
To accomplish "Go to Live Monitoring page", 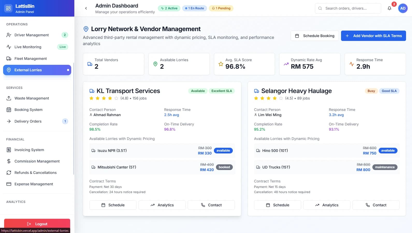I will click(x=28, y=47).
